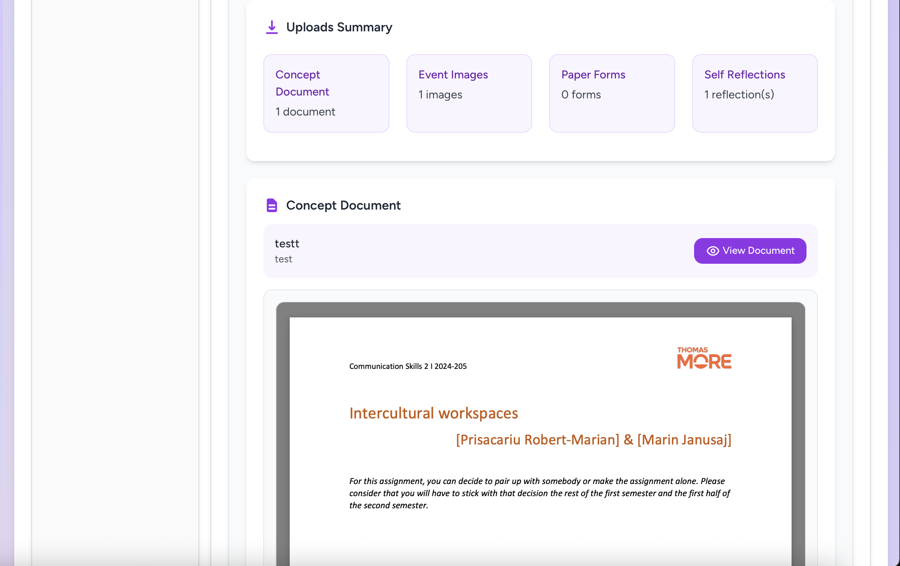The height and width of the screenshot is (566, 900).
Task: Click the Uploads Summary heading
Action: 339,27
